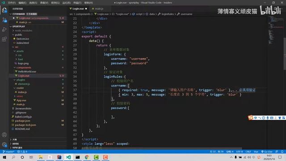The width and height of the screenshot is (286, 161).
Task: Expand the font folder
Action: [16, 59]
